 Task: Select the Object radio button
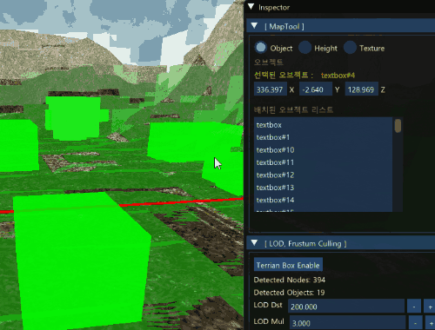[261, 48]
